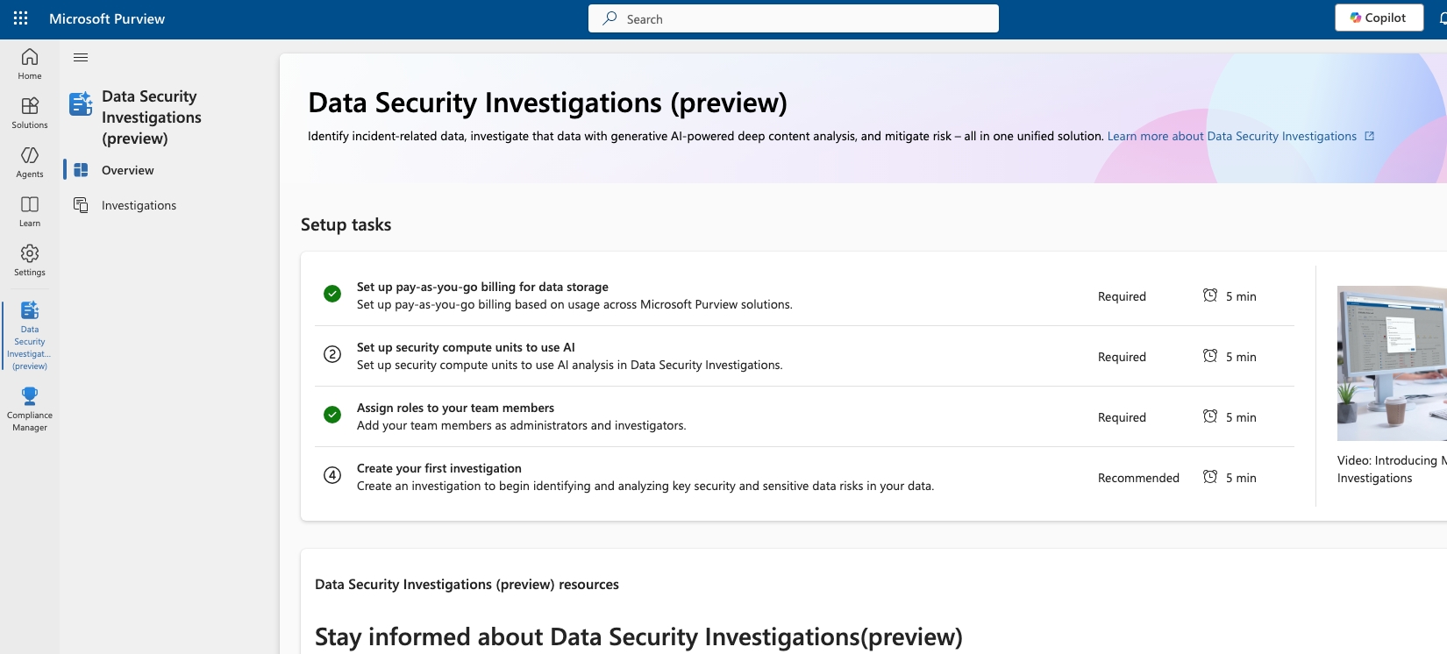1447x654 pixels.
Task: Open Solutions in left rail
Action: pos(30,113)
